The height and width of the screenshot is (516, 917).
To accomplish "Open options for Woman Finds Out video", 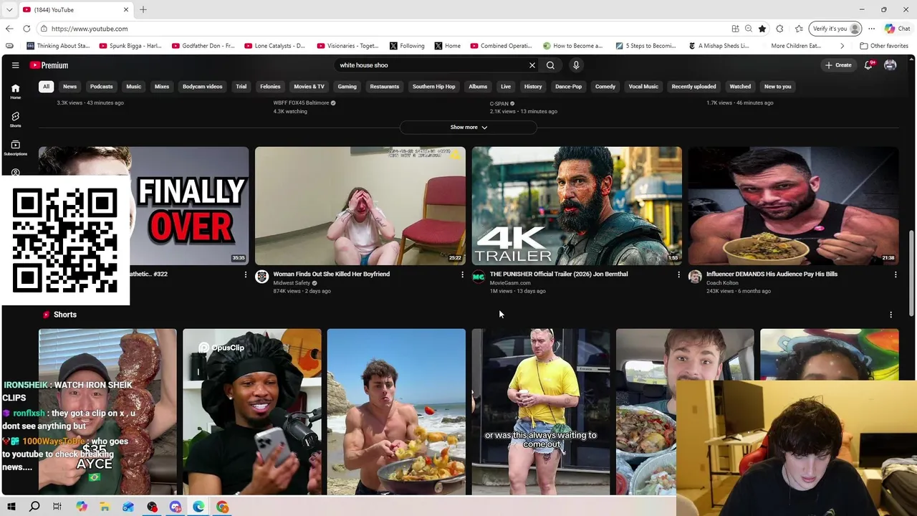I will tap(462, 274).
